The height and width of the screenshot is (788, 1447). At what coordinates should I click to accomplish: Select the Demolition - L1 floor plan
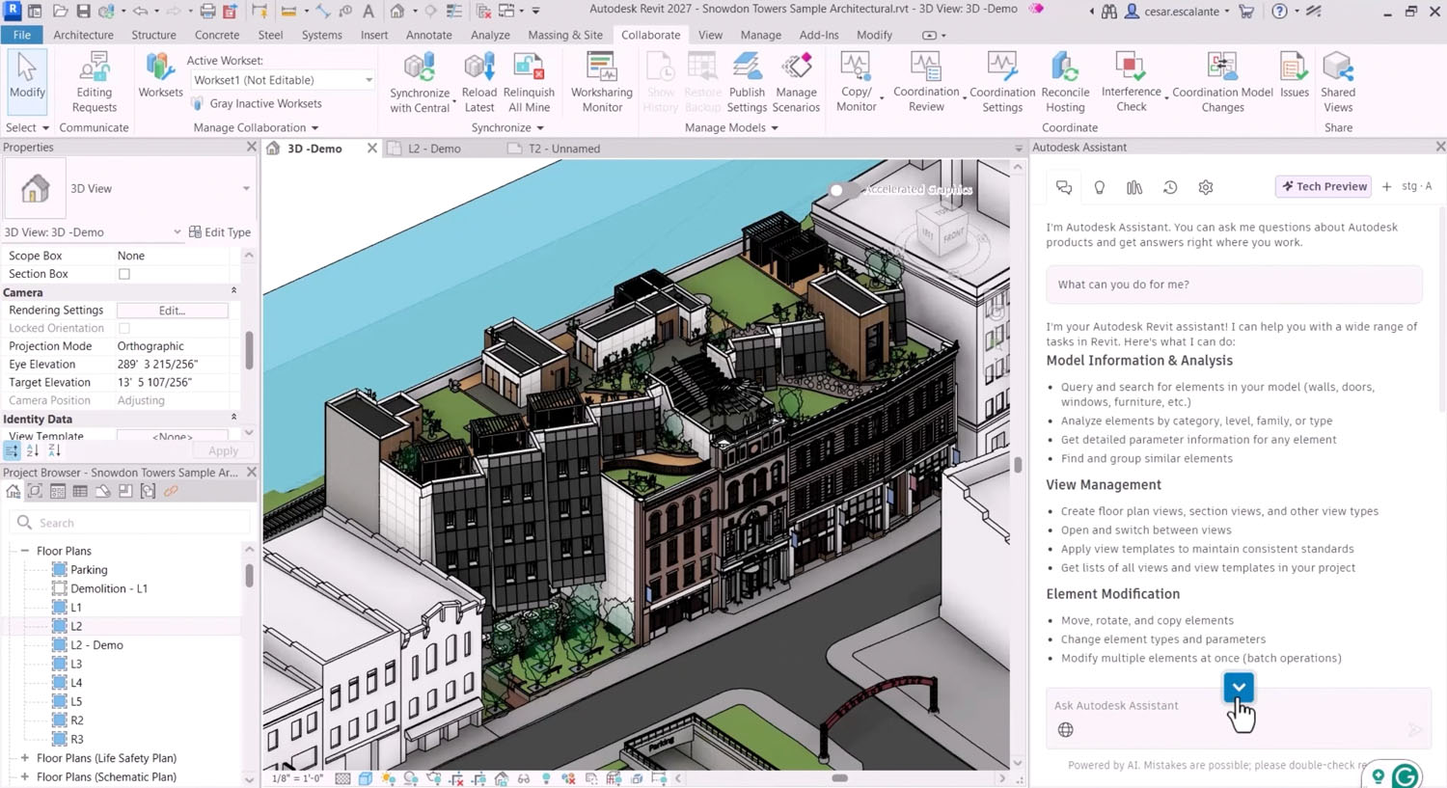(109, 588)
